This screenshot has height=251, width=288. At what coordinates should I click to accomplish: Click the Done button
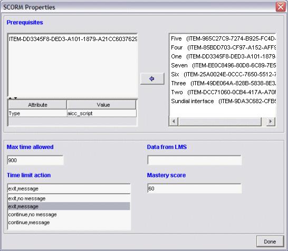point(270,242)
